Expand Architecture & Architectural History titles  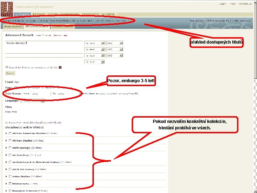6,162
